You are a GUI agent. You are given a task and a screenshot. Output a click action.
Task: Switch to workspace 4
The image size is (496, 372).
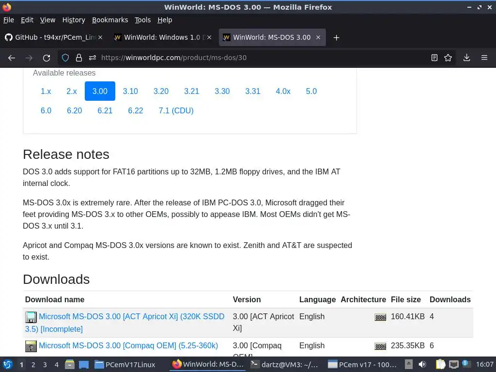pyautogui.click(x=57, y=365)
